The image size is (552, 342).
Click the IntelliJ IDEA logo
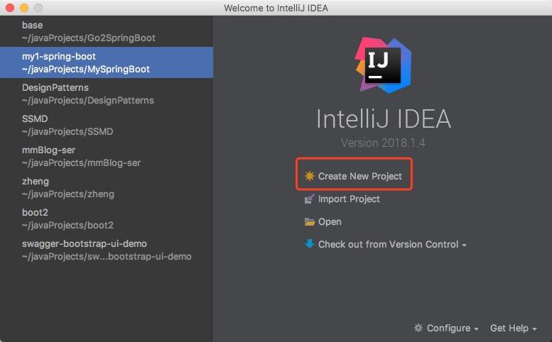(x=384, y=65)
